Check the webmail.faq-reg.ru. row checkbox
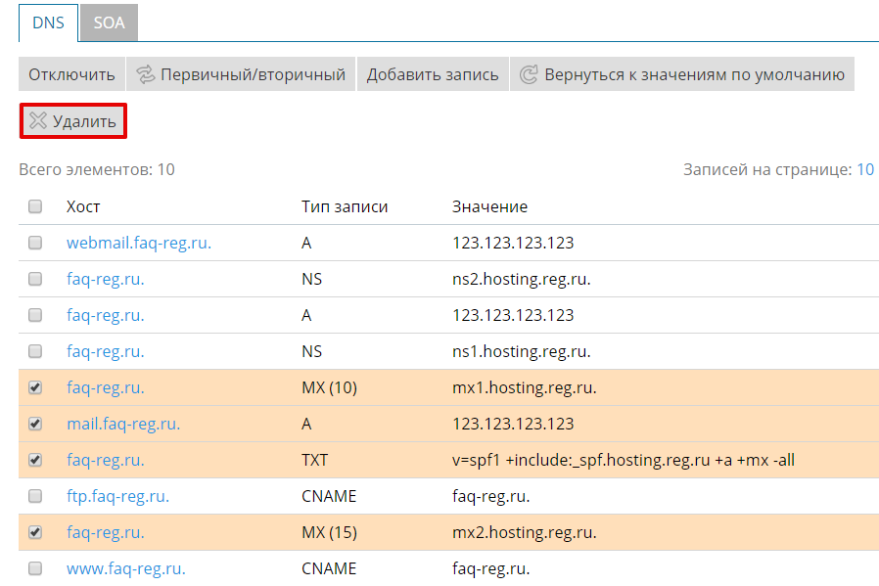The height and width of the screenshot is (586, 879). click(x=35, y=243)
